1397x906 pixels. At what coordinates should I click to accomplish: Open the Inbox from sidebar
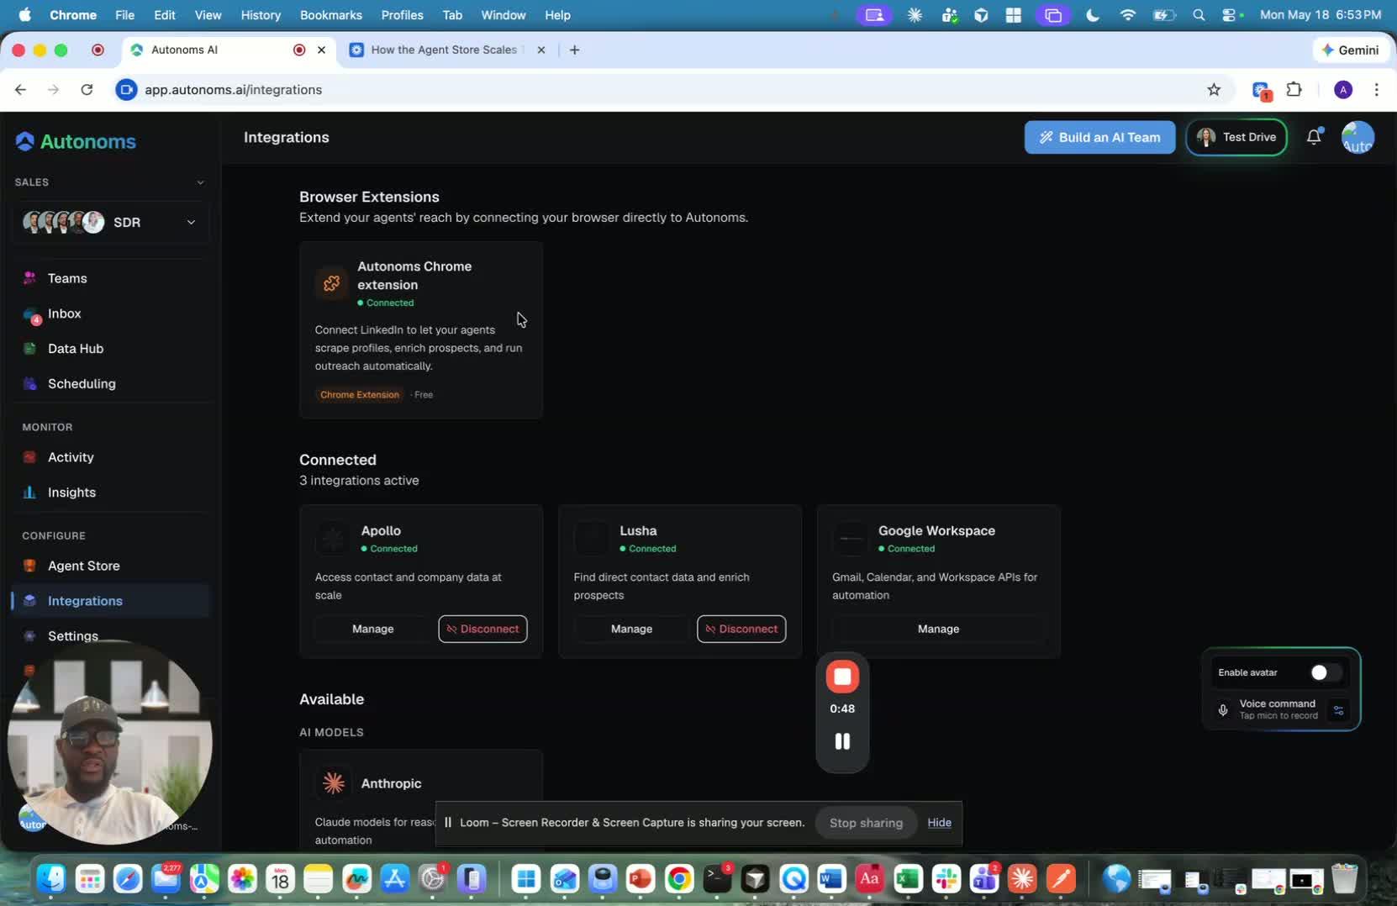[x=64, y=313]
